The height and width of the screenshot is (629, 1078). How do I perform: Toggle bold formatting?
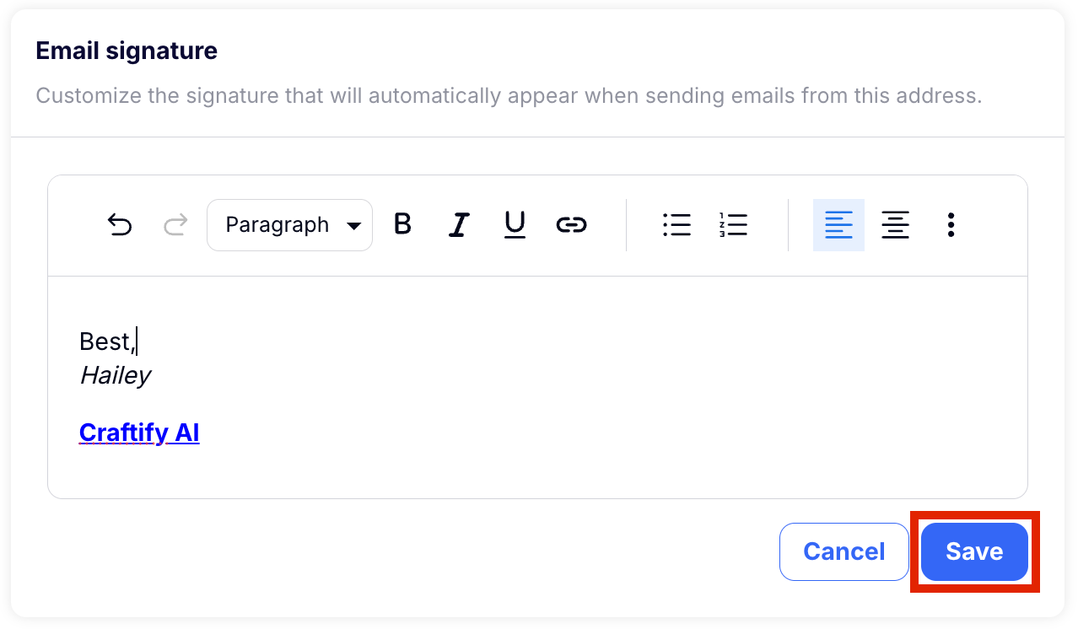click(x=403, y=224)
